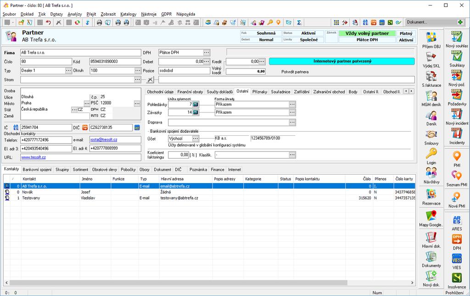Click the VIES sidebar icon
The width and height of the screenshot is (470, 296).
tap(457, 261)
